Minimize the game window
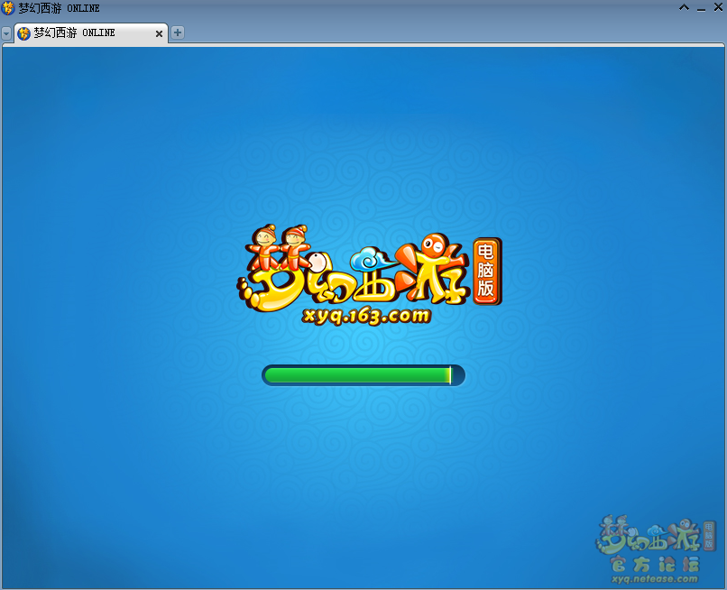The image size is (727, 590). click(x=701, y=8)
